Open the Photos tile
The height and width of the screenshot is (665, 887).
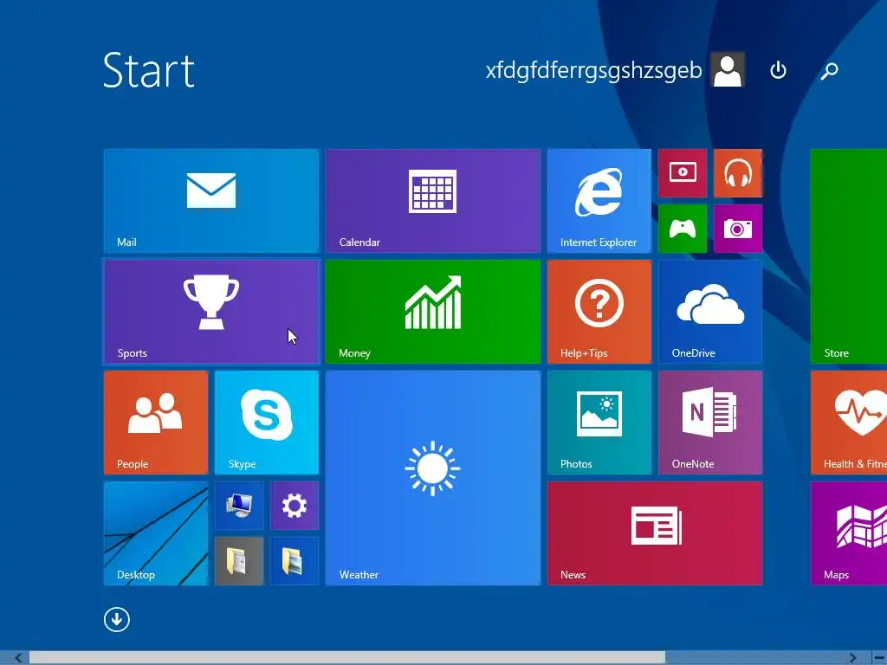599,423
